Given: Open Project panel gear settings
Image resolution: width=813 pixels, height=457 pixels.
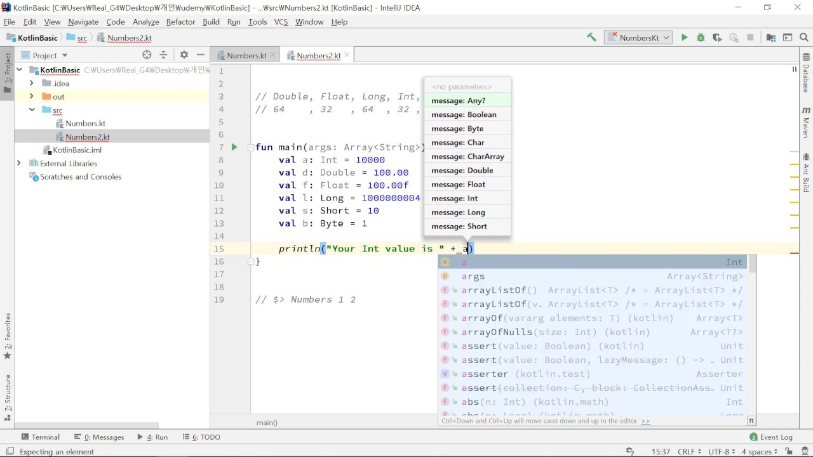Looking at the screenshot, I should (184, 55).
